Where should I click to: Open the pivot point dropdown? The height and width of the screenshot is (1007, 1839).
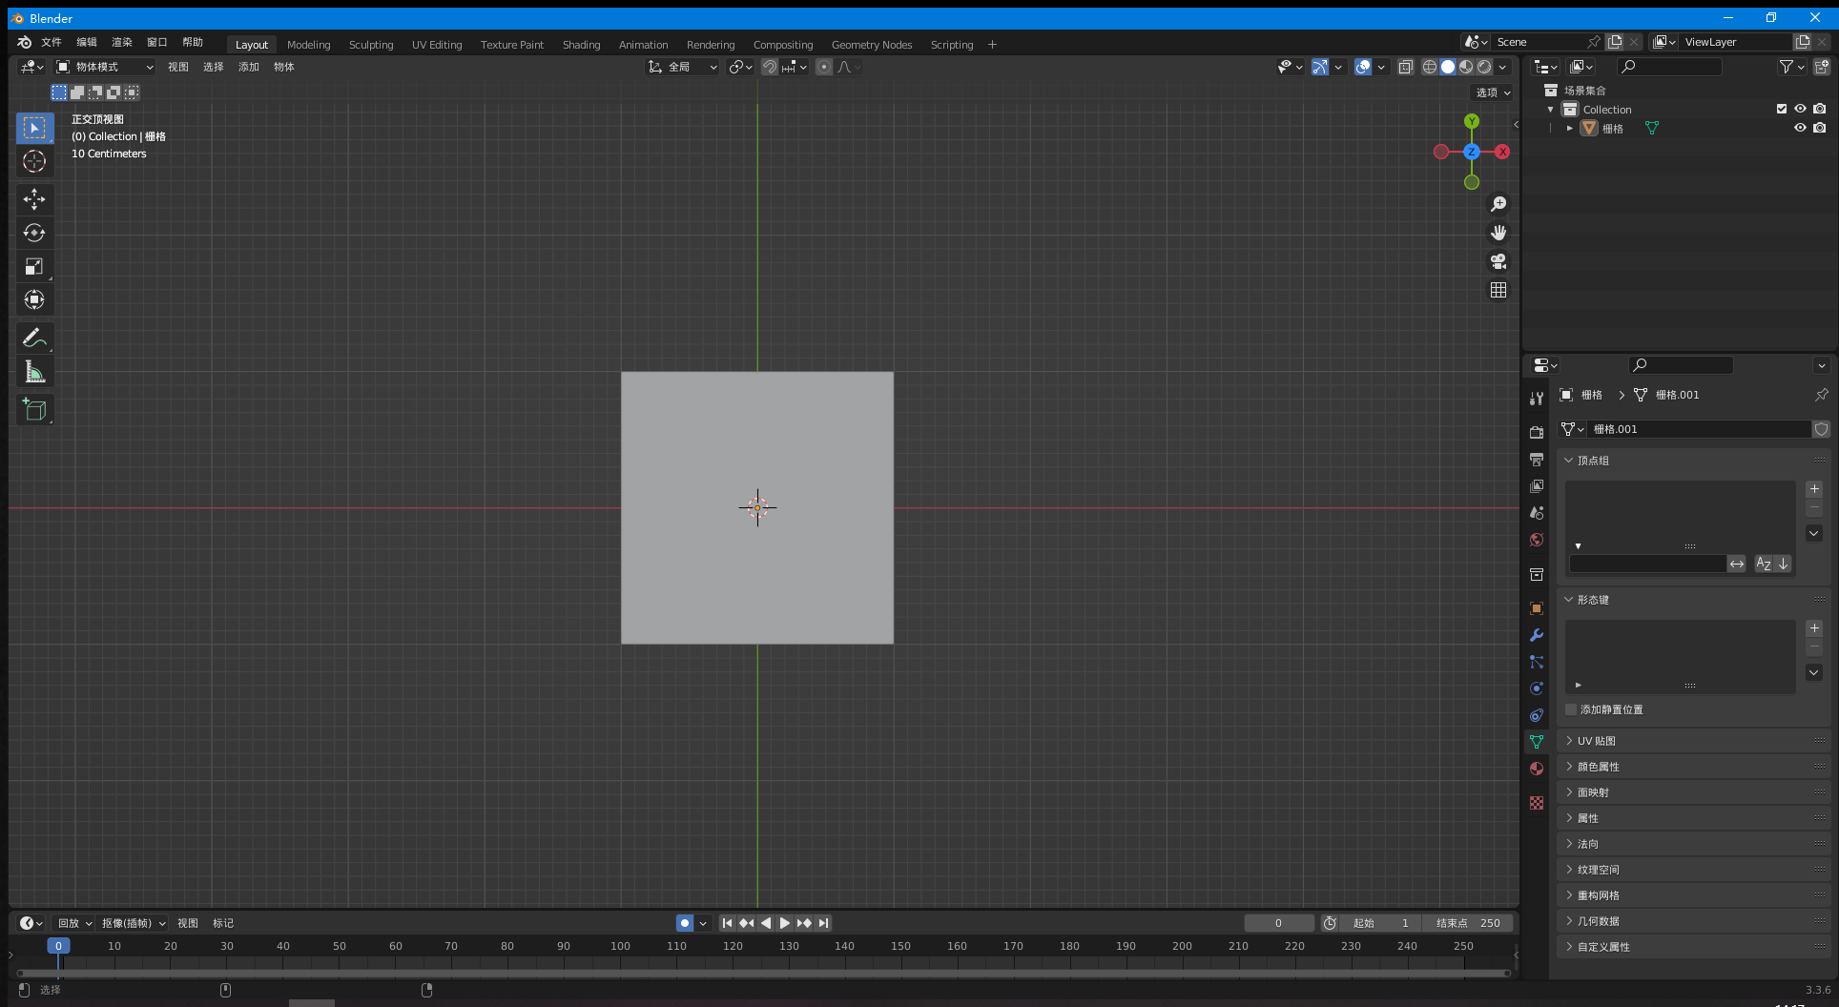coord(740,67)
